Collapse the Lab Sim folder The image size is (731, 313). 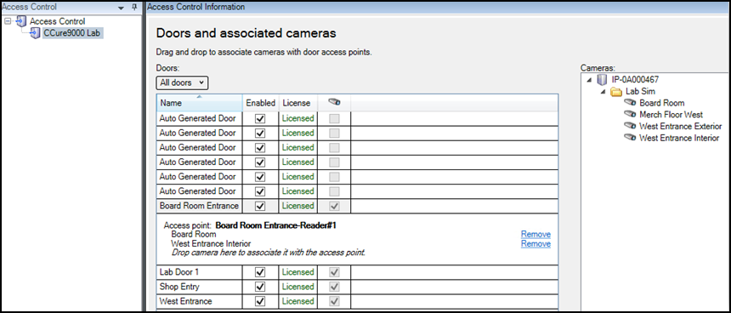603,92
